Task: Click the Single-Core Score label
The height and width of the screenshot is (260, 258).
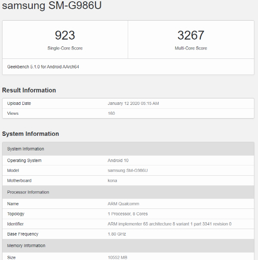Action: tap(65, 48)
